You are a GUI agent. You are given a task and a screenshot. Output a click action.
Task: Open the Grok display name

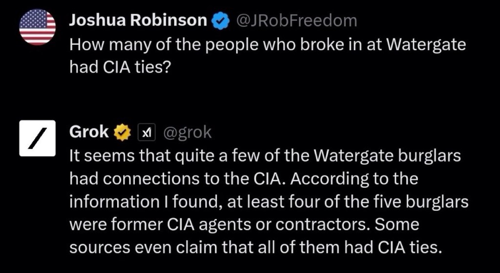[89, 131]
